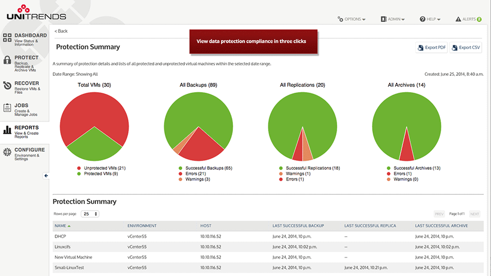Select the Jobs clipboard icon
Screen dimensions: 491x276
[x=7, y=107]
